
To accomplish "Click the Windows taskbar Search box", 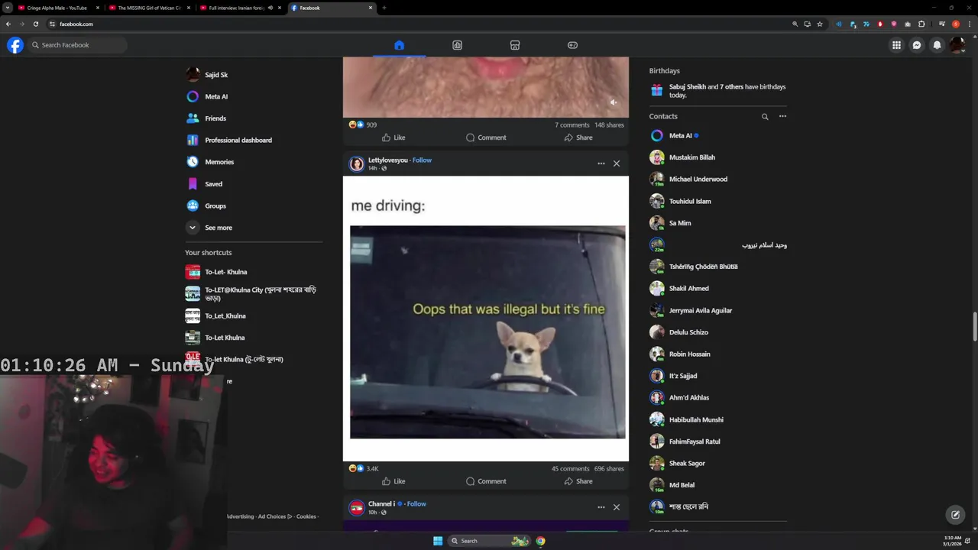I will tap(489, 541).
